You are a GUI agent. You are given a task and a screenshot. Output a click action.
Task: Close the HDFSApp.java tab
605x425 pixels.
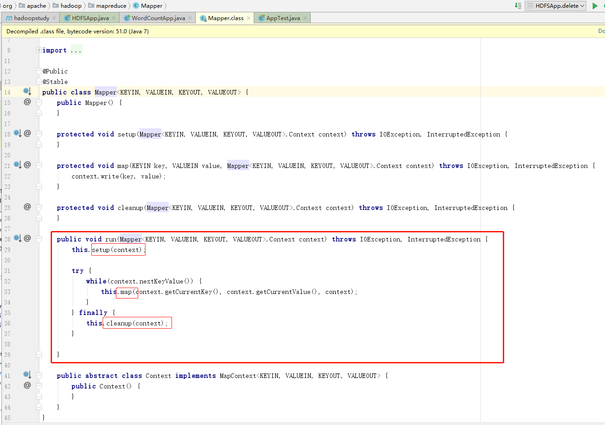[x=114, y=18]
